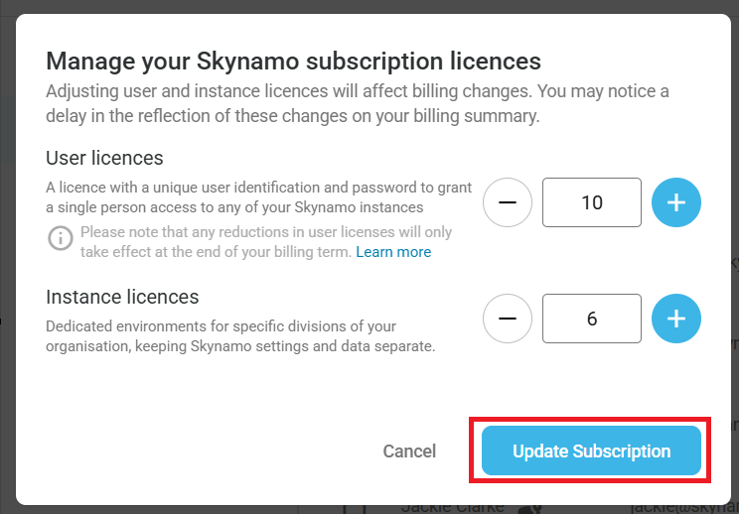Select the User licences heading
This screenshot has height=514, width=739.
[x=104, y=158]
